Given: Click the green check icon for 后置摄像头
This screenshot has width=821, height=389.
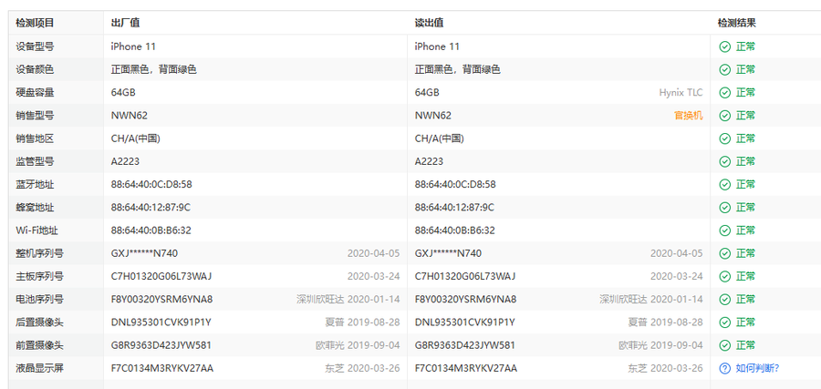Looking at the screenshot, I should (724, 322).
